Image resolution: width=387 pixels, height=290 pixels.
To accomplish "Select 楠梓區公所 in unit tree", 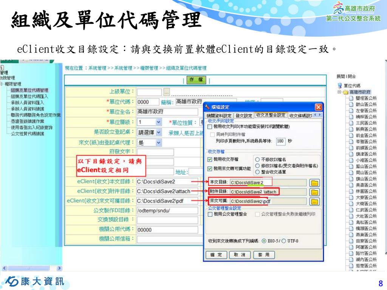I will click(x=366, y=117).
